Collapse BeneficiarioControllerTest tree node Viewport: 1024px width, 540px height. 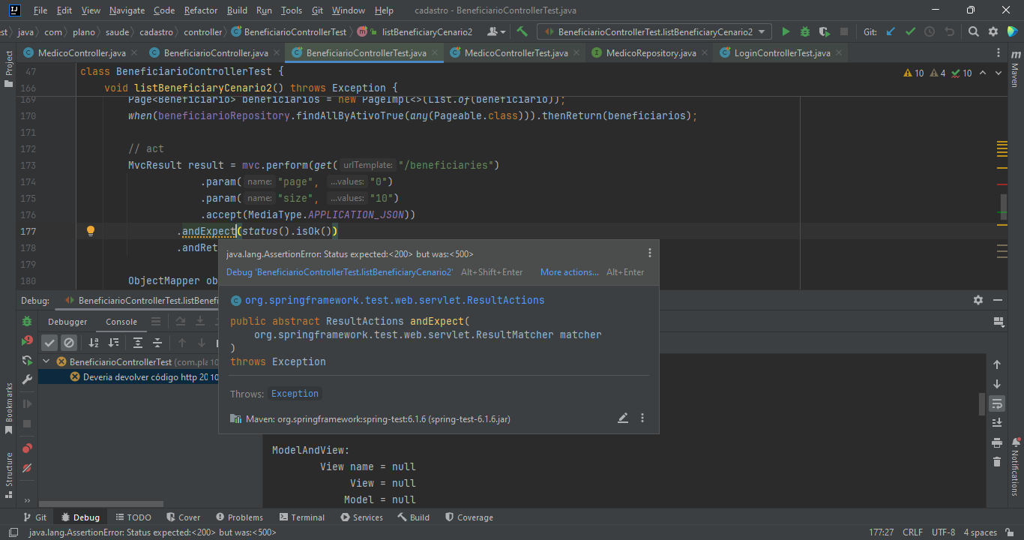point(46,361)
